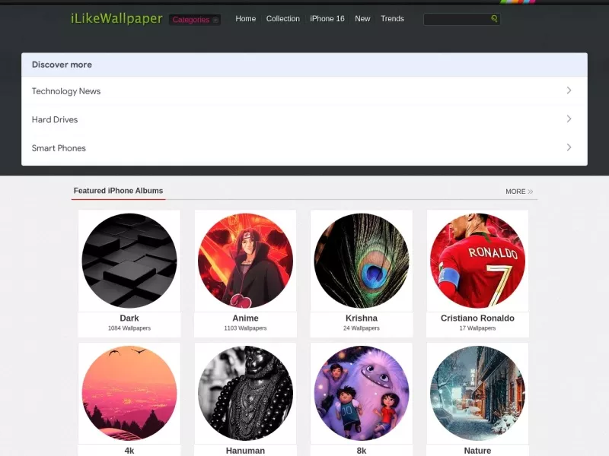This screenshot has width=609, height=456.
Task: Click the iLikeWallpaper logo
Action: click(x=116, y=18)
